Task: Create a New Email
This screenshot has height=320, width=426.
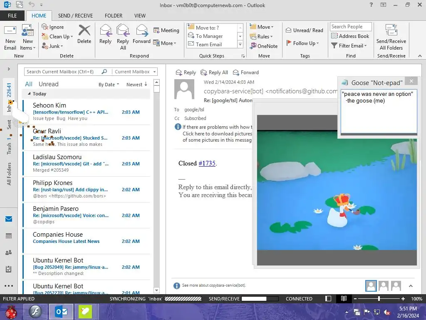Action: point(10,38)
